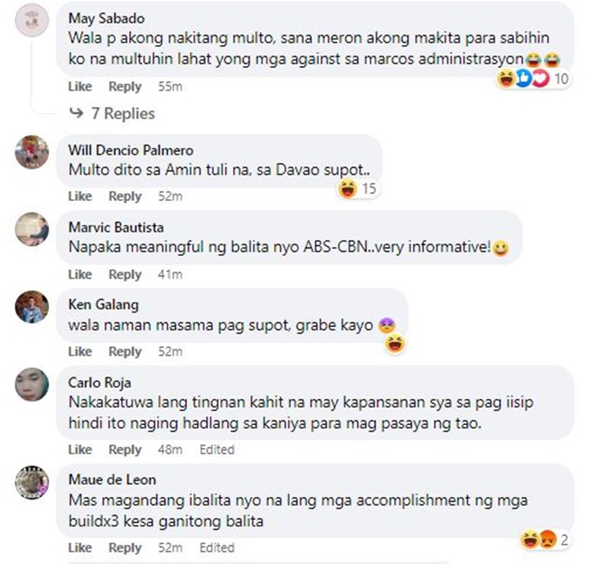Like May Sabado's comment
Screen dimensions: 613x564
click(x=80, y=87)
